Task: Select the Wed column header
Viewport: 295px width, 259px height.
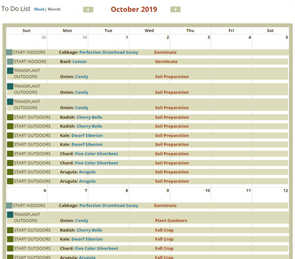Action: pos(149,30)
